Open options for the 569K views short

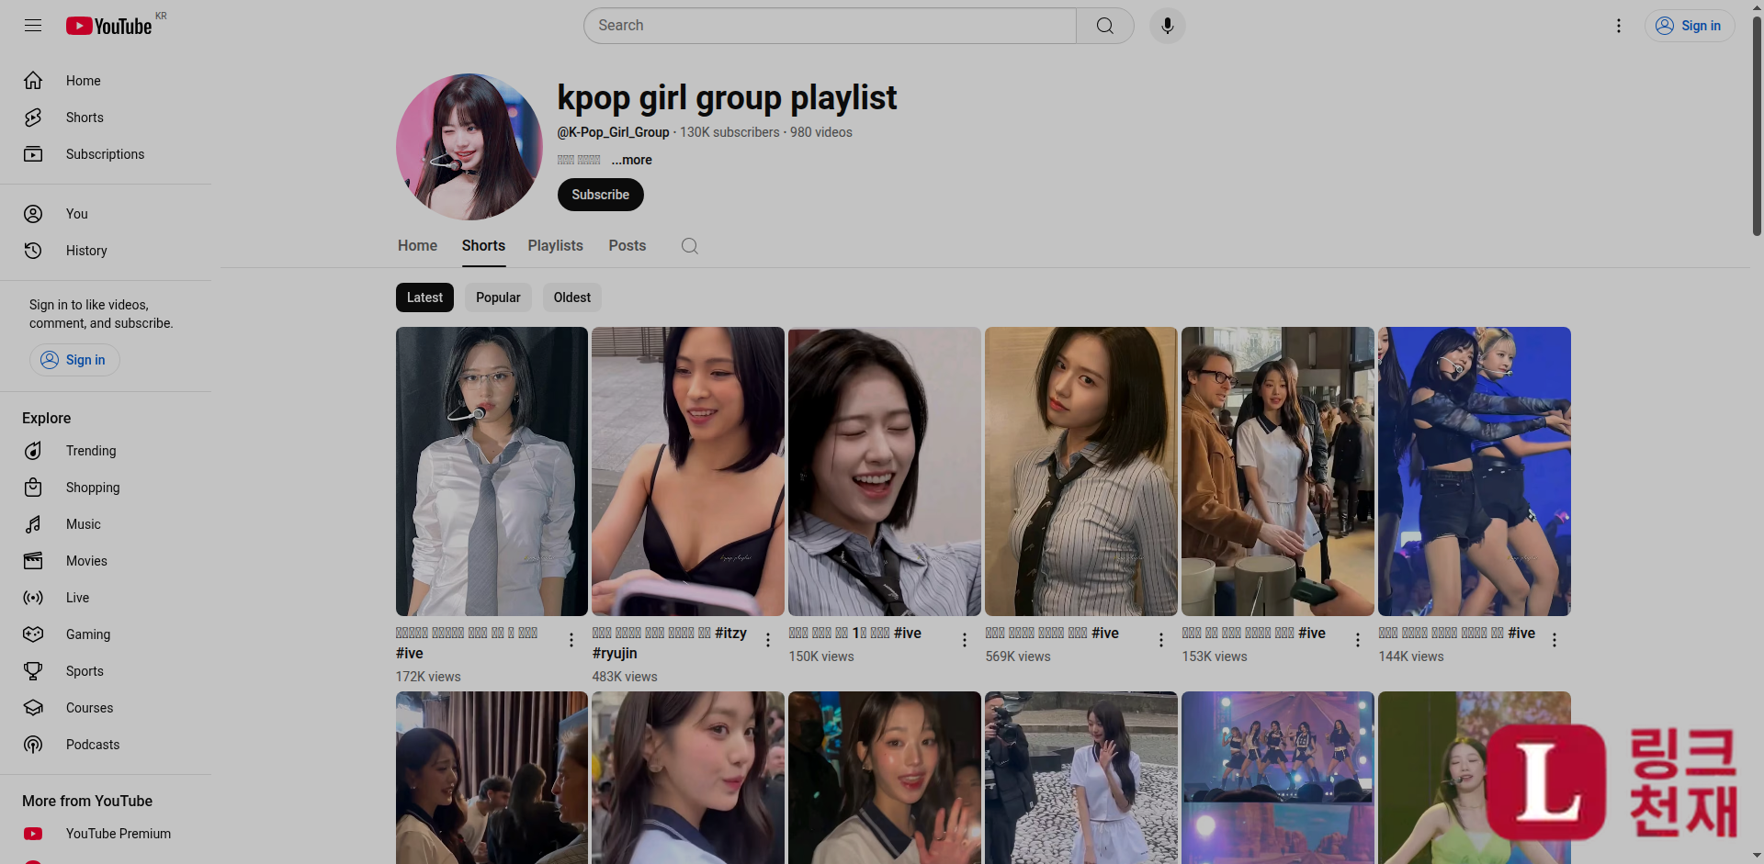[x=1161, y=640]
